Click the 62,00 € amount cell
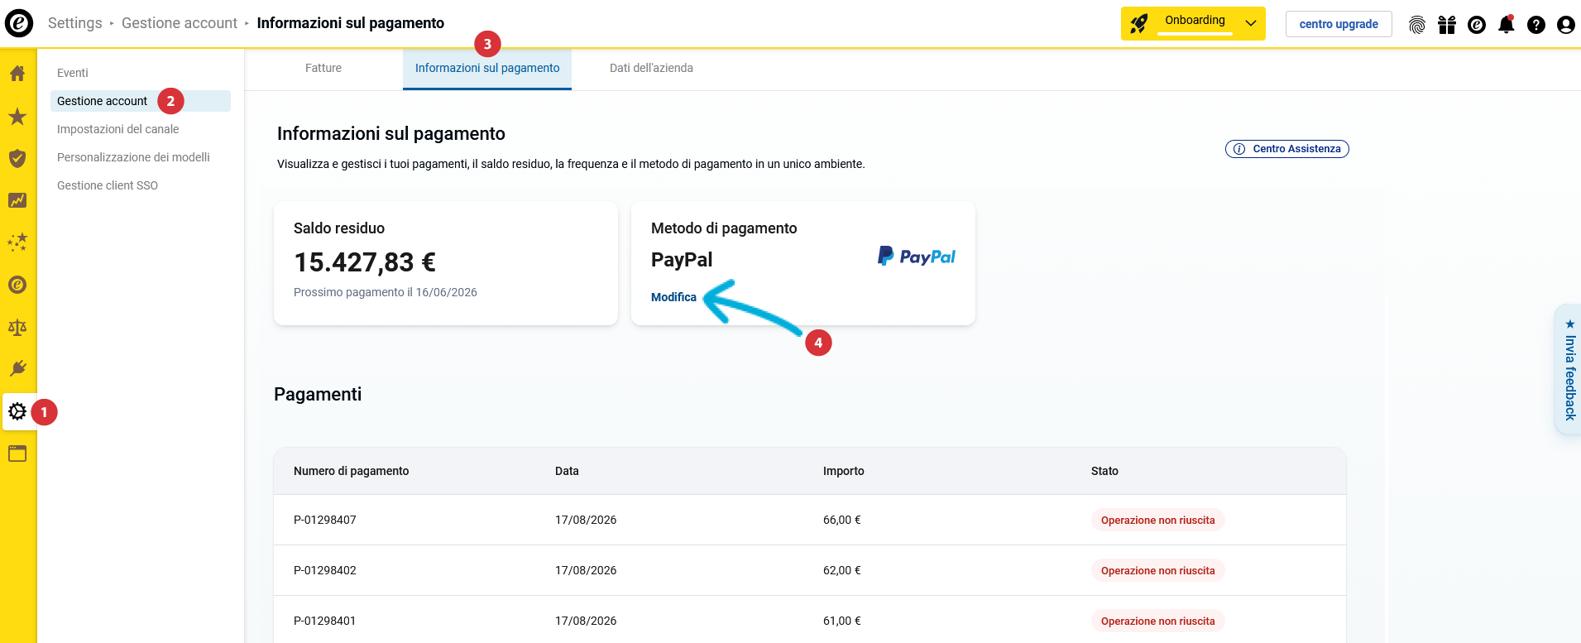 842,570
